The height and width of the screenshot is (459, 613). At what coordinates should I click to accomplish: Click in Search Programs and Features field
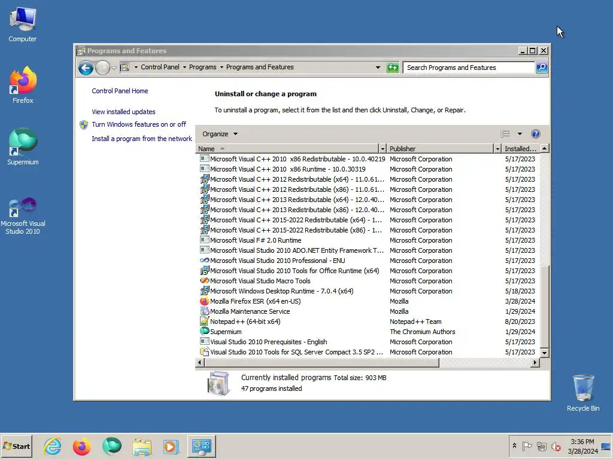pyautogui.click(x=469, y=68)
